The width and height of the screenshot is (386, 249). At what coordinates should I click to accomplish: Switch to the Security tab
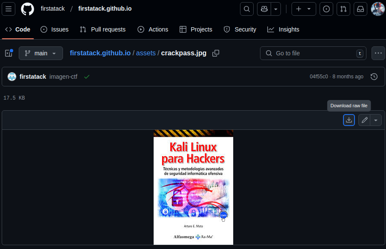pyautogui.click(x=240, y=29)
